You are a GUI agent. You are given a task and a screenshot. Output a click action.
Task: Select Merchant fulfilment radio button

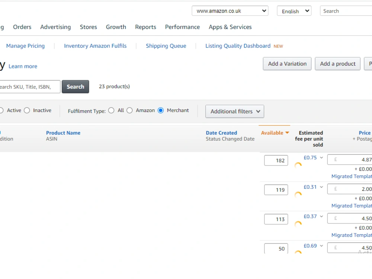pyautogui.click(x=161, y=110)
